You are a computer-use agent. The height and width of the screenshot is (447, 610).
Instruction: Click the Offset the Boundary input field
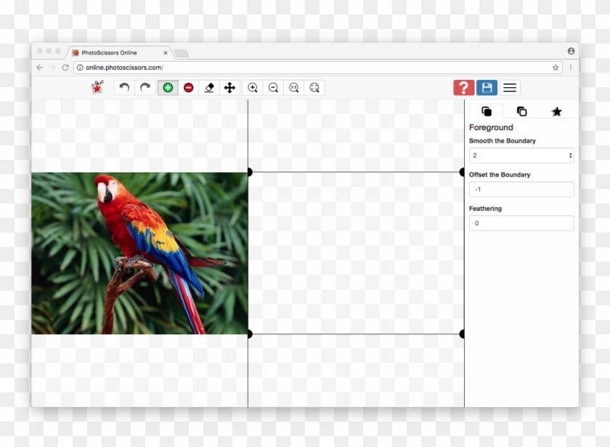click(521, 189)
